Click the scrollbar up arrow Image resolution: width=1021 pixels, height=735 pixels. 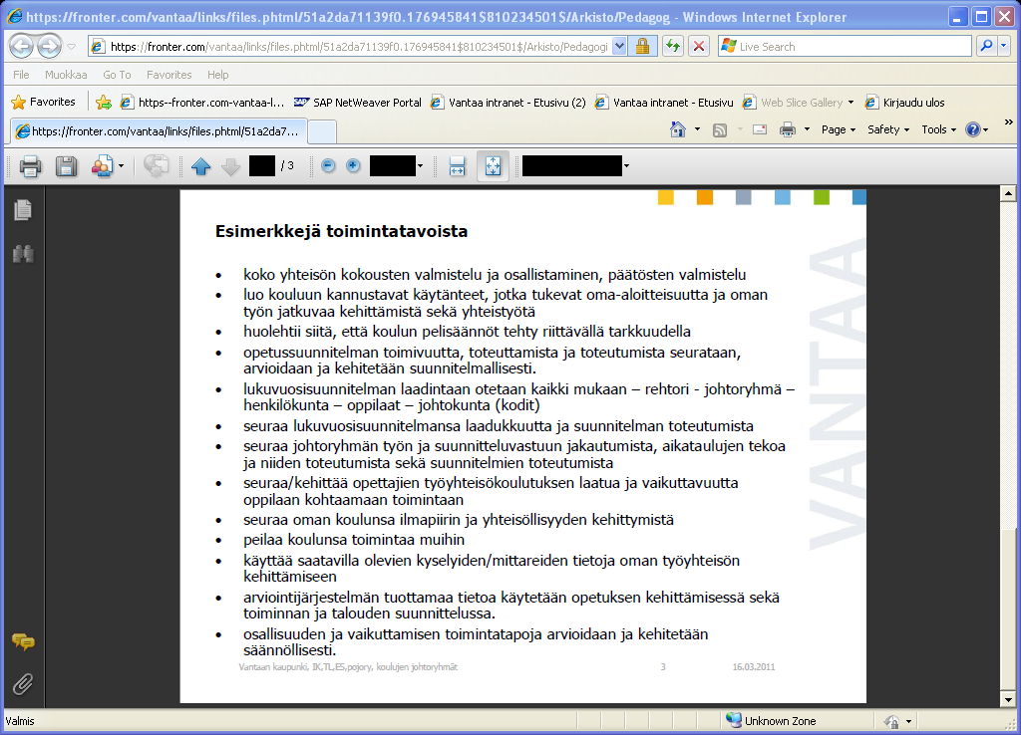[x=1008, y=193]
